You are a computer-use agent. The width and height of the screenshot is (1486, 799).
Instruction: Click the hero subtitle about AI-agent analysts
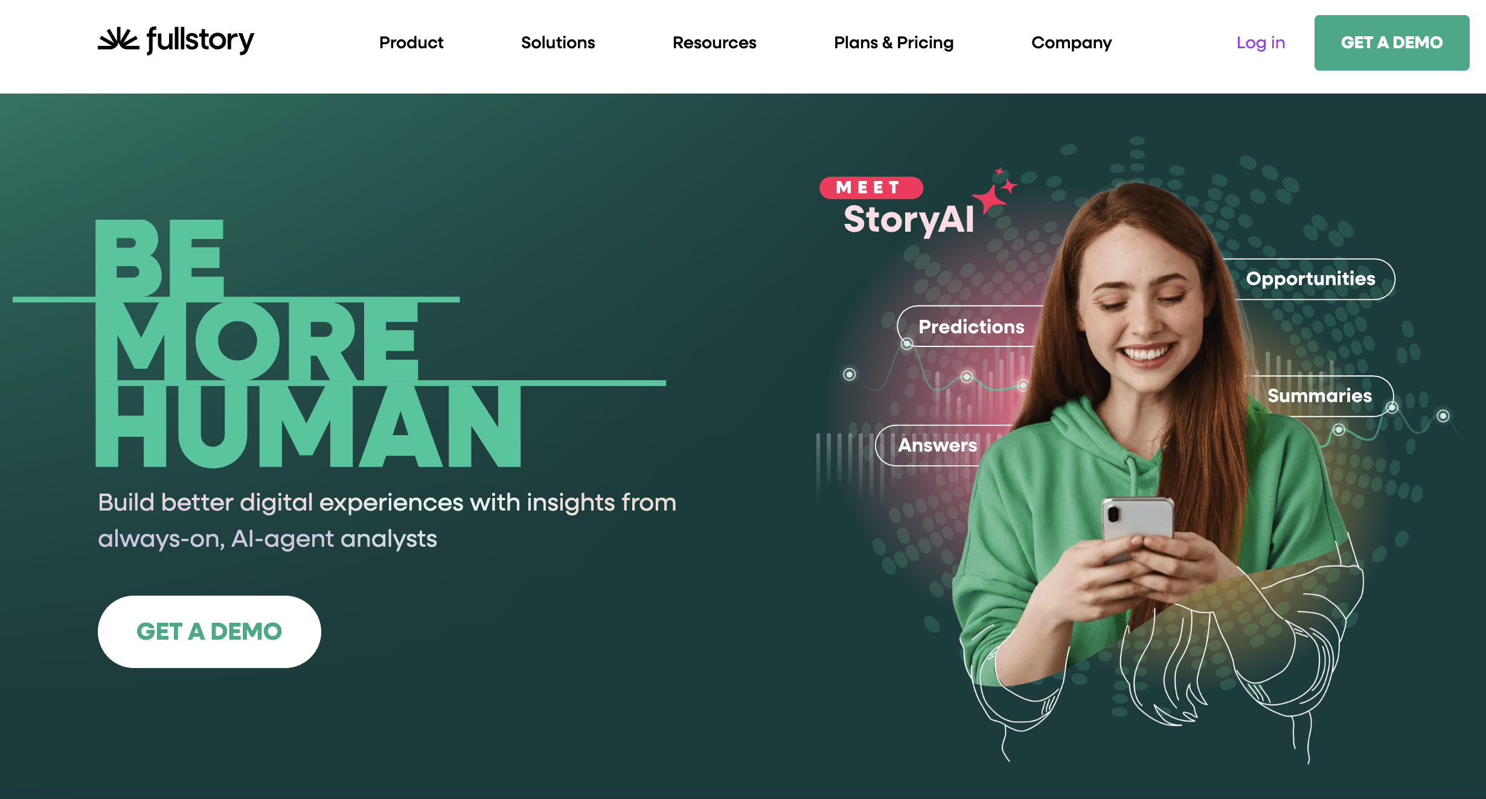click(387, 520)
